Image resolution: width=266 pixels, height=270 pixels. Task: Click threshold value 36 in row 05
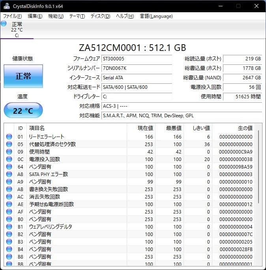(x=207, y=144)
